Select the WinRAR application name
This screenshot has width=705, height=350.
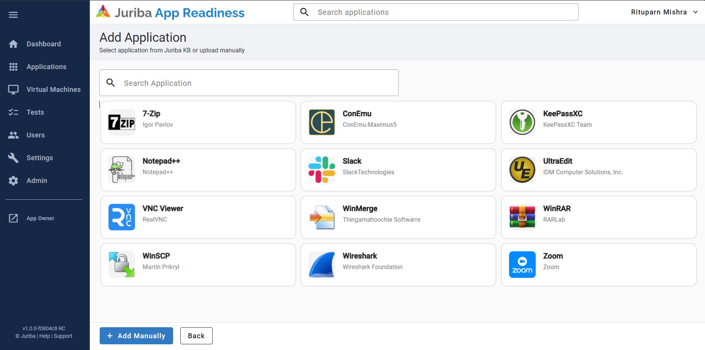coord(557,208)
